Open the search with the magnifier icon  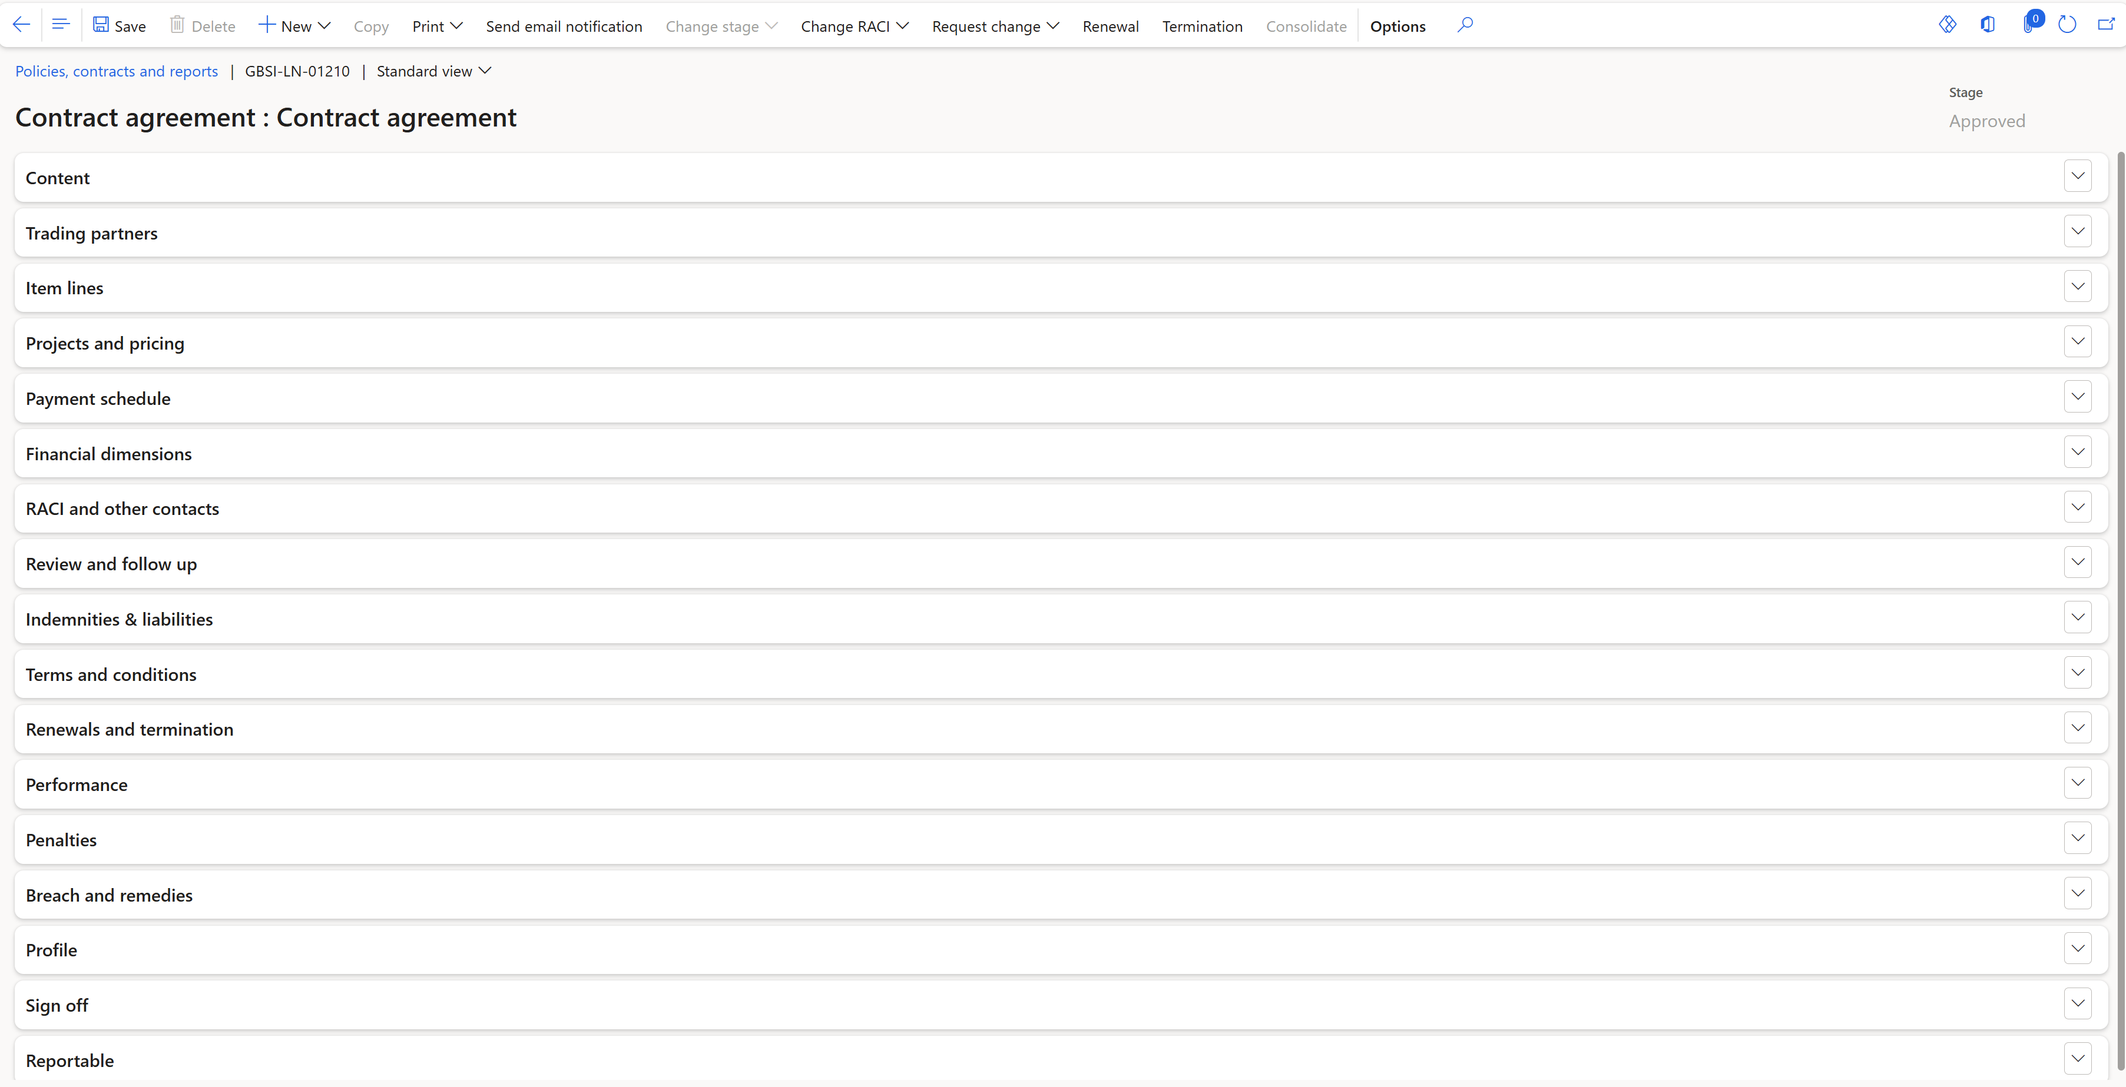coord(1465,25)
